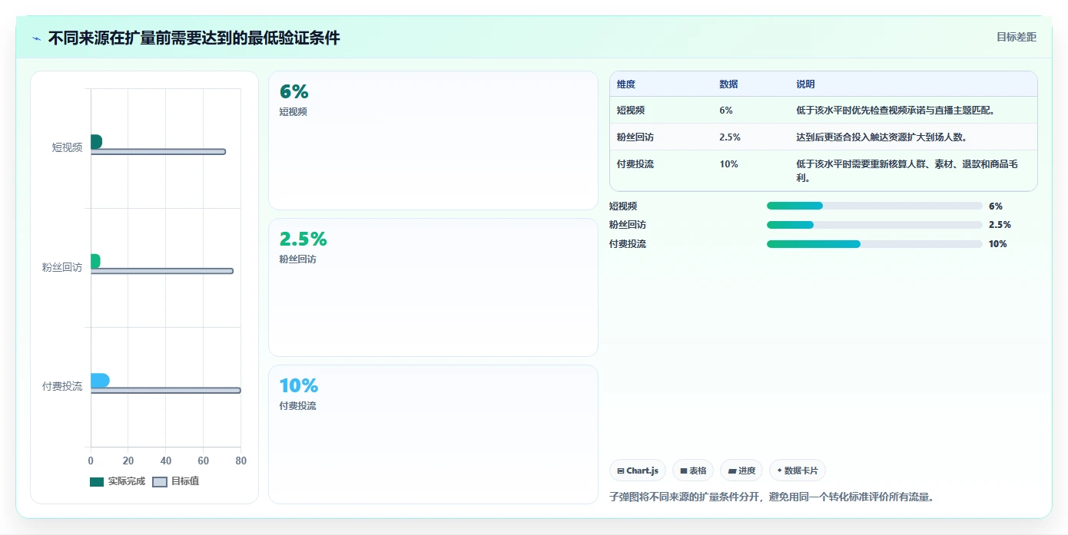Click the gray 付费投流 target bar in the chart
This screenshot has width=1068, height=535.
point(166,391)
